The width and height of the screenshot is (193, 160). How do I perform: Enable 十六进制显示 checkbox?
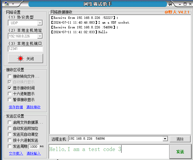pyautogui.click(x=10, y=94)
